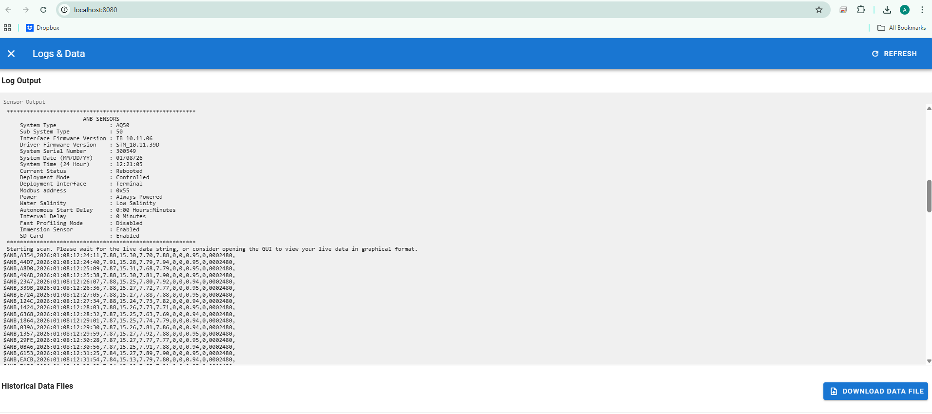This screenshot has height=414, width=932.
Task: Close the Logs & Data dialog
Action: coord(11,54)
